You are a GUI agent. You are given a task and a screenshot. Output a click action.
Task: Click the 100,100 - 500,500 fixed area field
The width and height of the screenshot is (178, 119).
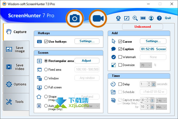tap(87, 69)
